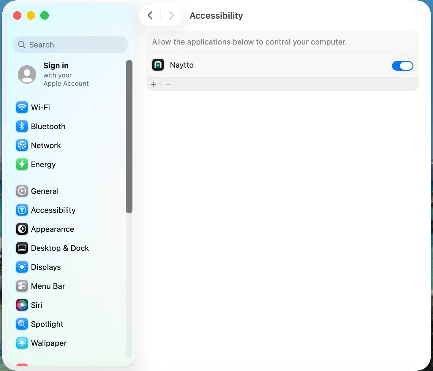Screen dimensions: 433x371
Task: Open Sign in with your Apple Account
Action: point(66,74)
